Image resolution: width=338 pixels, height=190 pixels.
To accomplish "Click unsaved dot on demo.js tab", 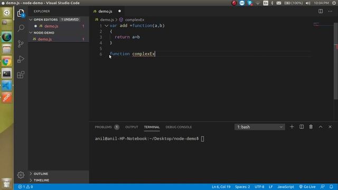I will (x=119, y=11).
